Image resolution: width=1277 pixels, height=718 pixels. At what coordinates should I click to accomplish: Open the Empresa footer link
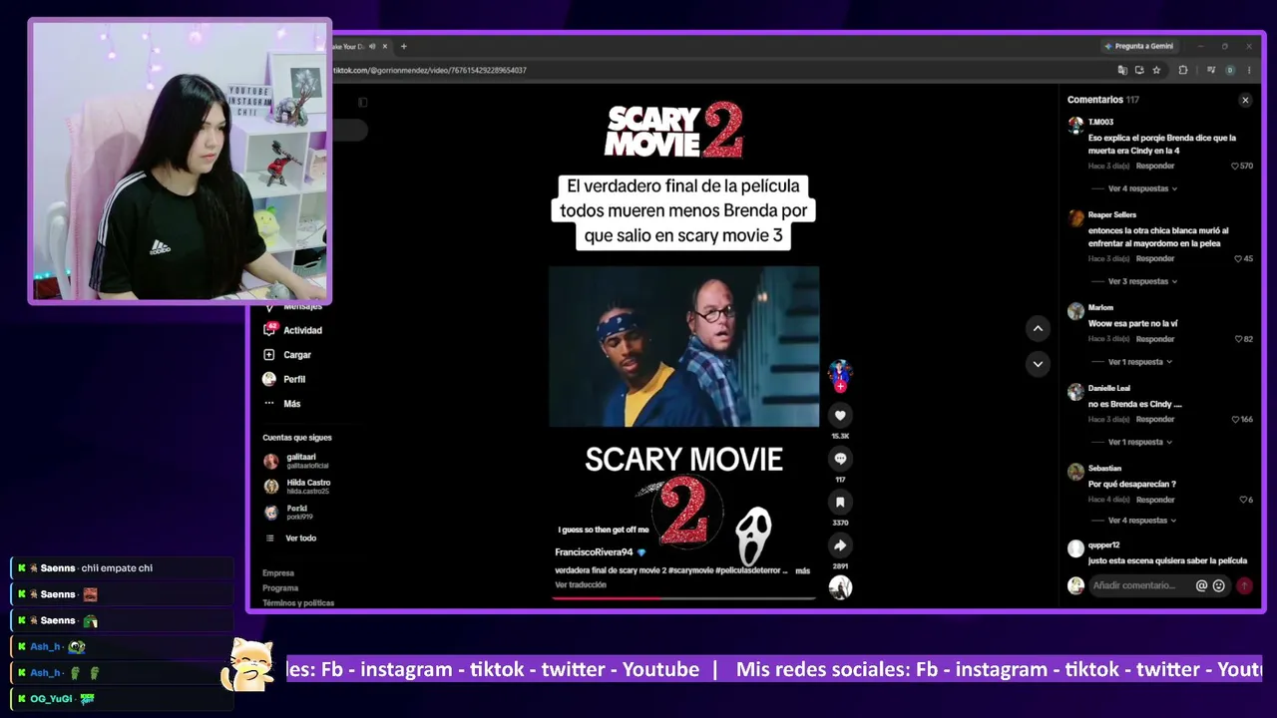[x=278, y=573]
